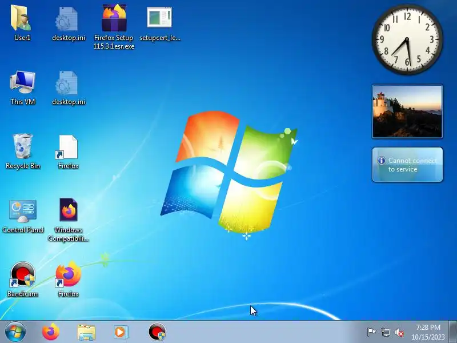Select the desktop.ini file beside This VM
Image resolution: width=457 pixels, height=343 pixels.
click(x=67, y=83)
